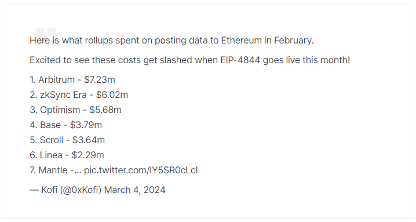Click the line 'Linea - $2.29m'
The width and height of the screenshot is (416, 222).
(67, 155)
